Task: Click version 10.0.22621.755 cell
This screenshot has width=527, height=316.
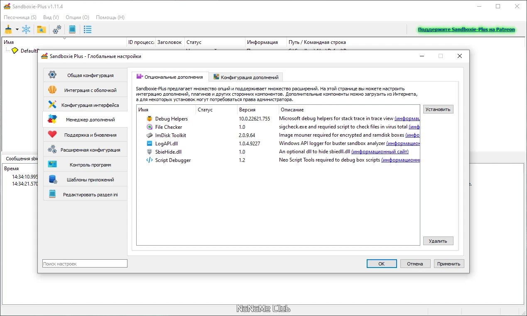Action: coord(254,119)
